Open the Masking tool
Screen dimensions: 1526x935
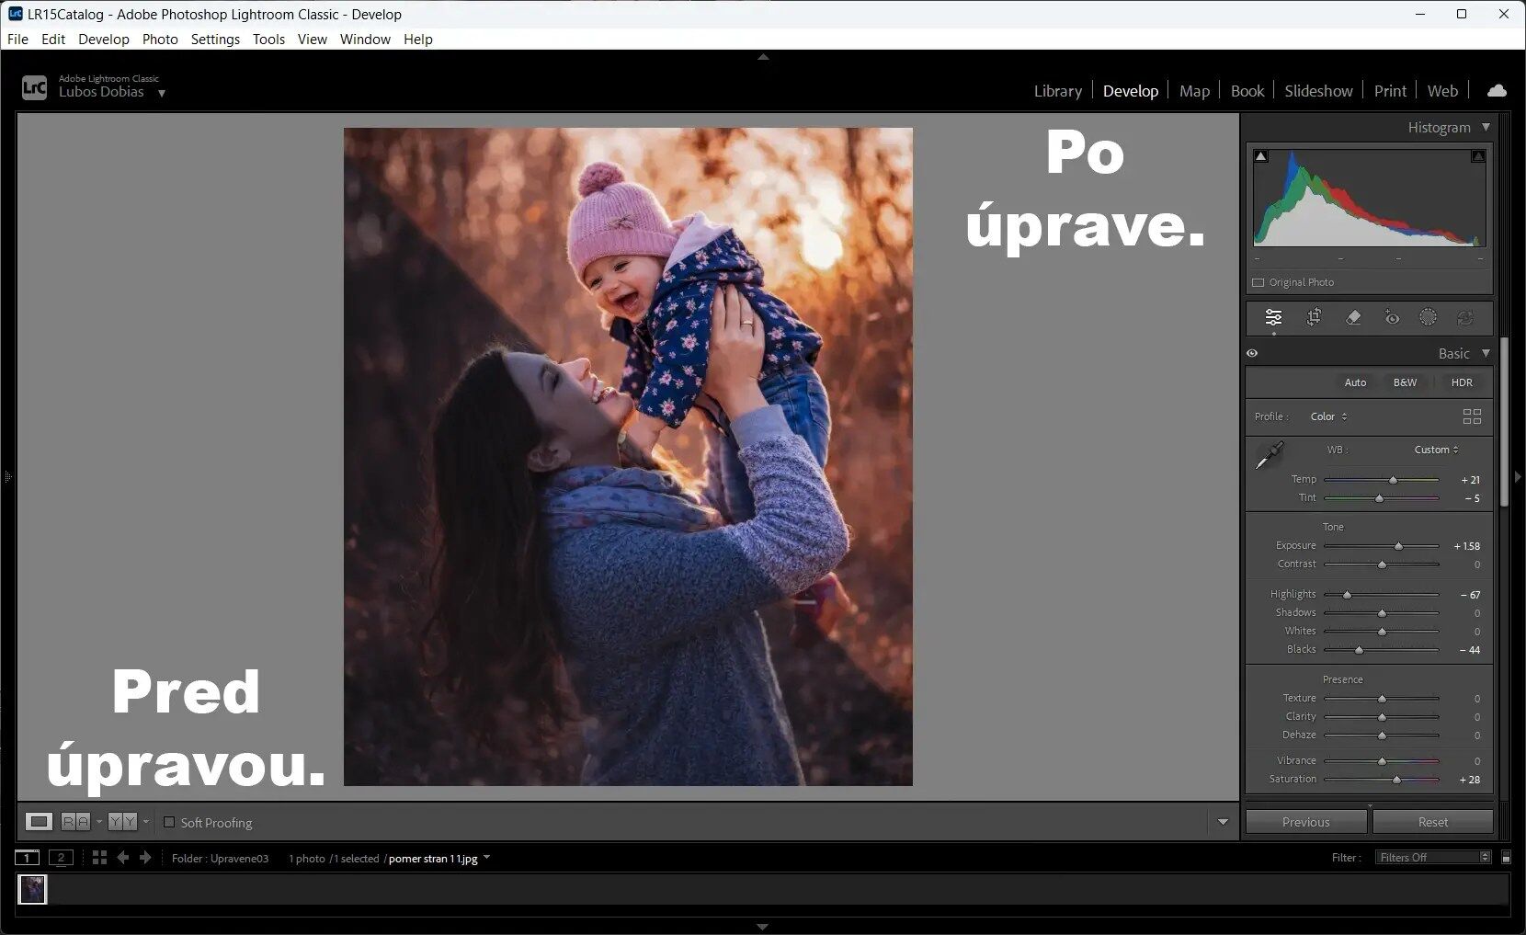point(1428,317)
